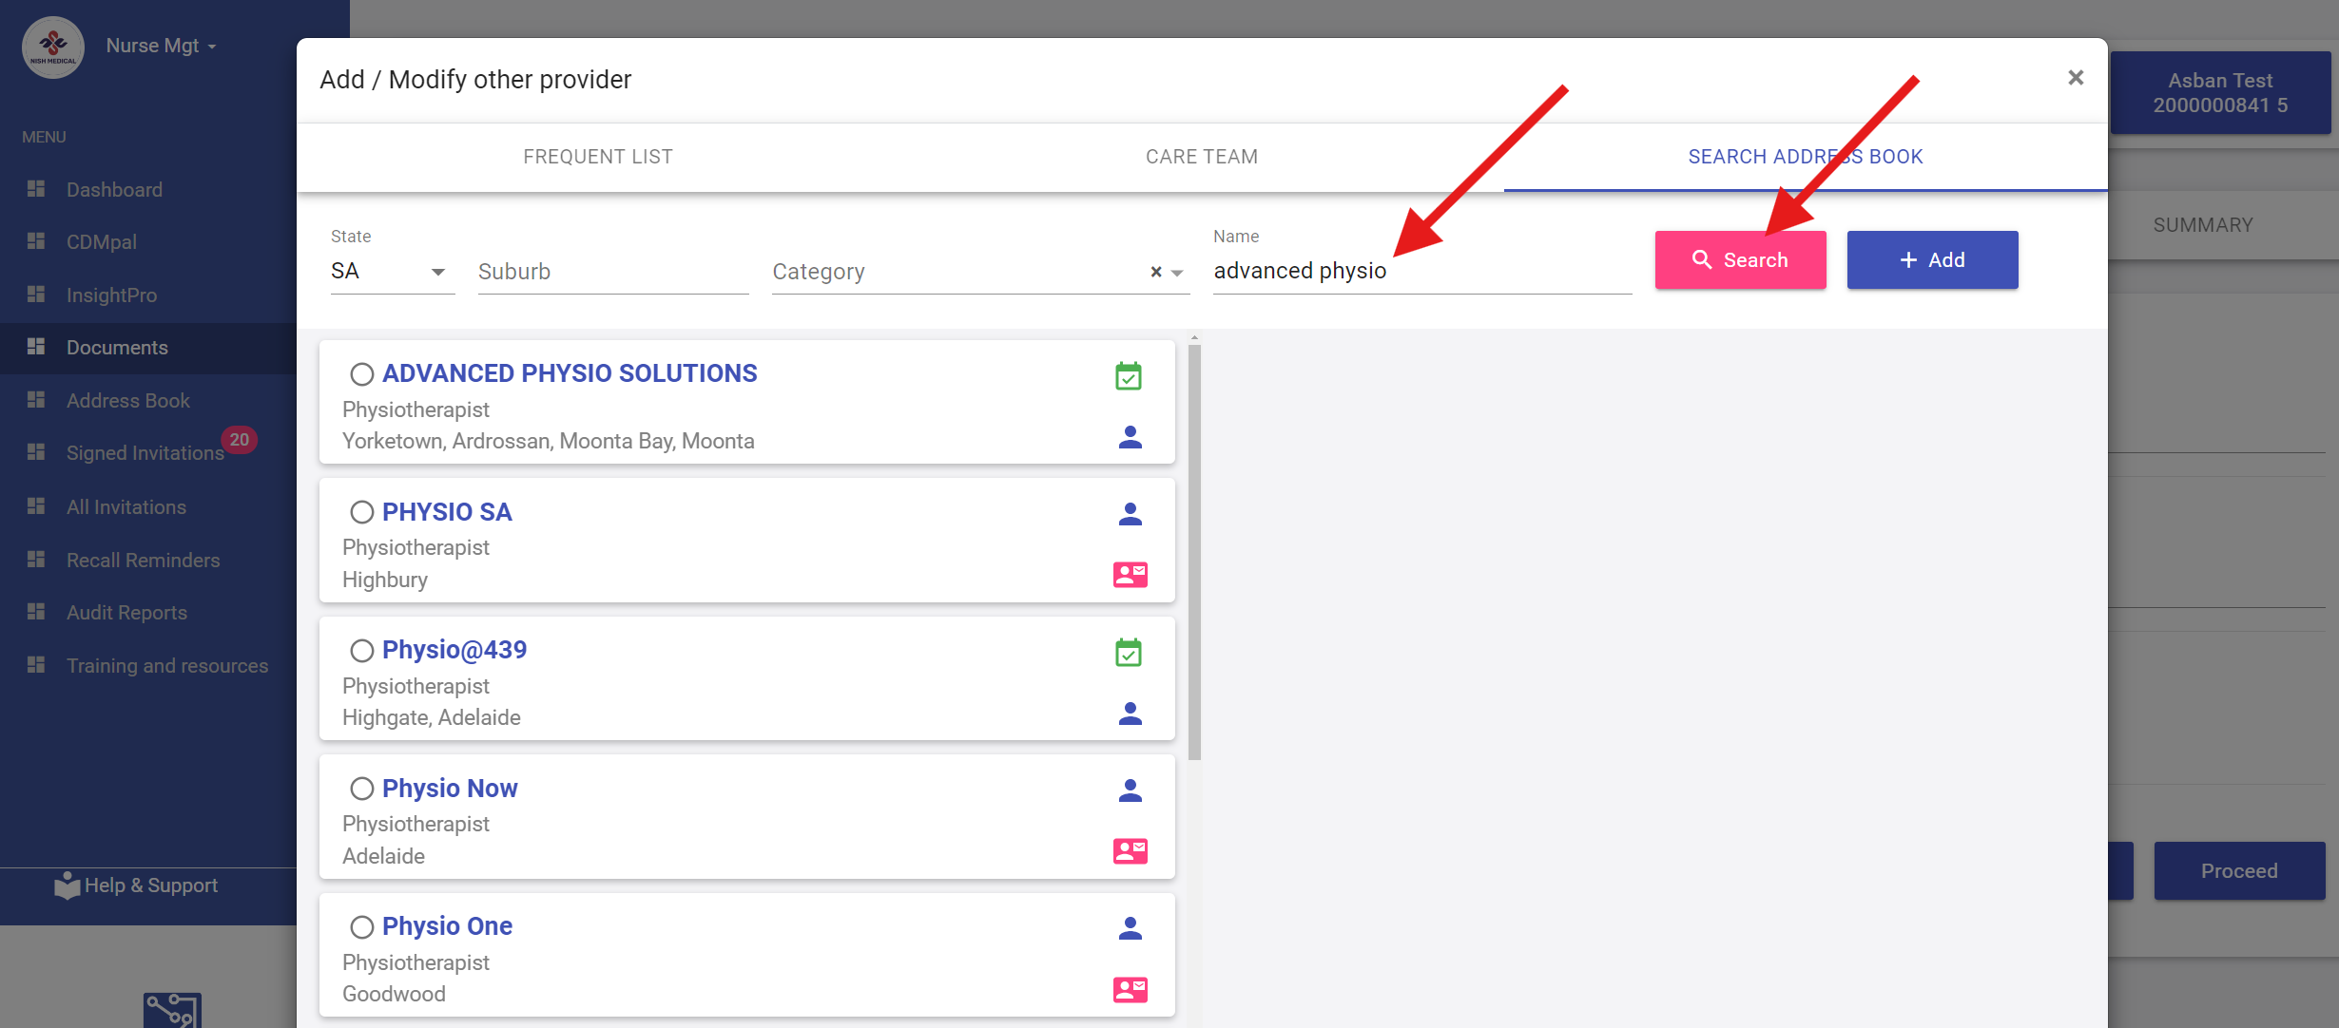Click the 20 notification badge
Screen dimensions: 2339x1028
240,440
